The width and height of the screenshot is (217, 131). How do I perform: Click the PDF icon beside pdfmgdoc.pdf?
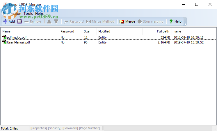[4, 37]
